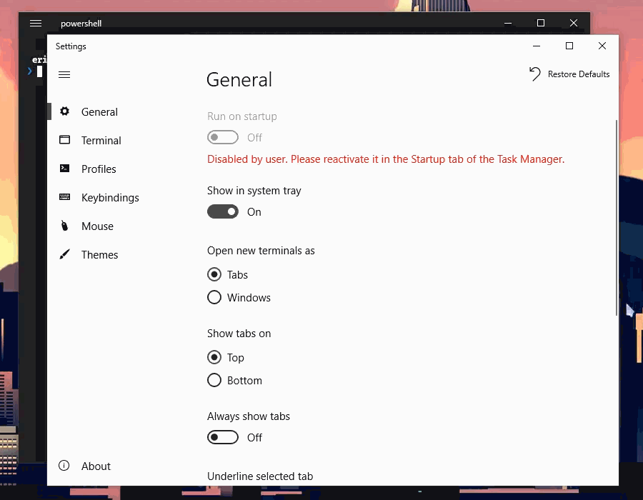Image resolution: width=643 pixels, height=500 pixels.
Task: Select Bottom for tab position
Action: pos(214,380)
